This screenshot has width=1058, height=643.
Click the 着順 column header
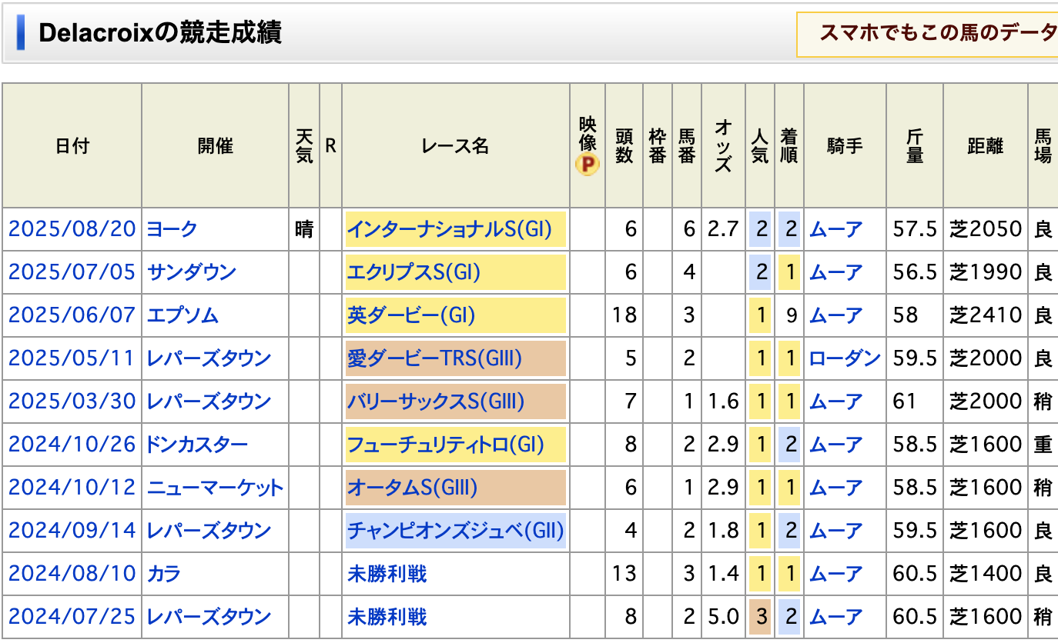789,146
